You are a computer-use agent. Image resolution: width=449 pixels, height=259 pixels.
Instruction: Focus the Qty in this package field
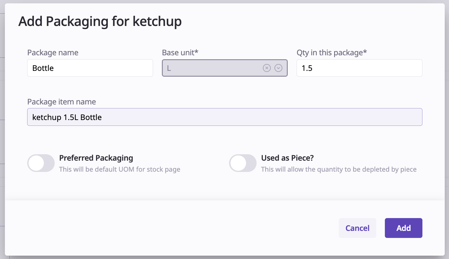[359, 68]
